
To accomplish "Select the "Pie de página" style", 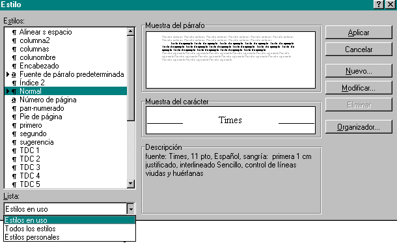I will click(66, 117).
